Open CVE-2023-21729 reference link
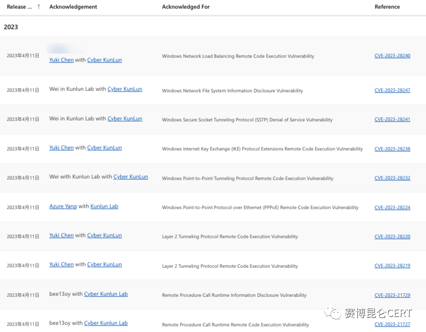This screenshot has height=332, width=426. click(392, 295)
